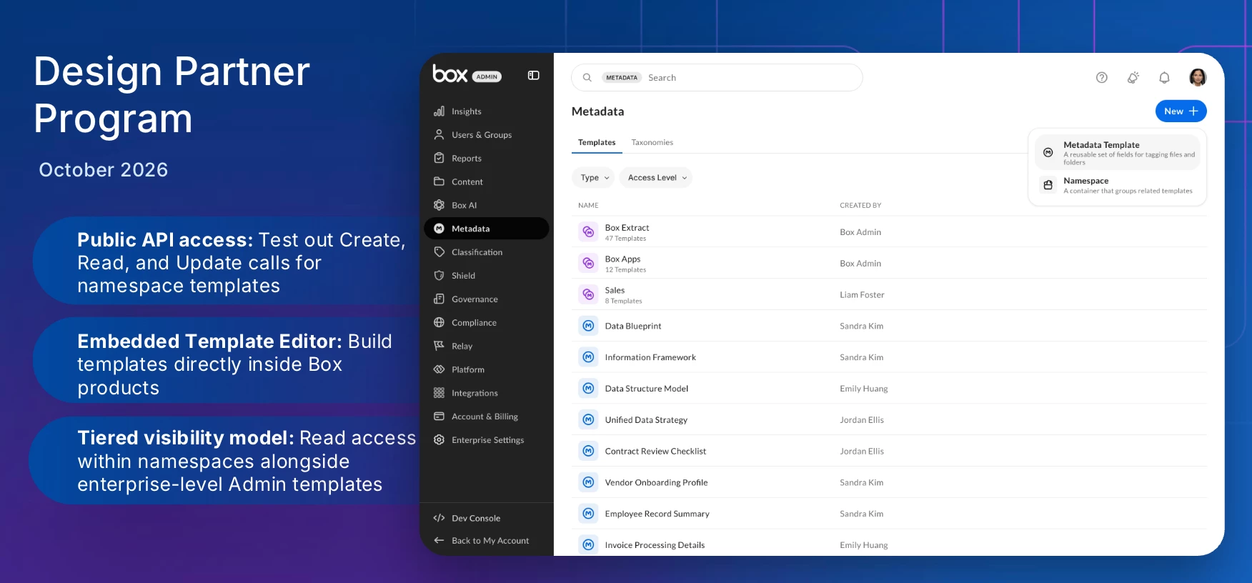Choose Namespace option from New menu
Screen dimensions: 1252x583
(x=1117, y=185)
